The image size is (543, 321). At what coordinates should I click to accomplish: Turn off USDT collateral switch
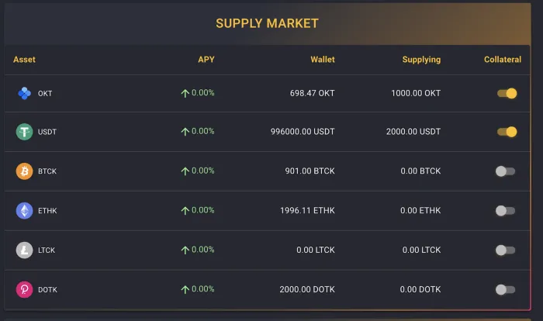tap(507, 132)
